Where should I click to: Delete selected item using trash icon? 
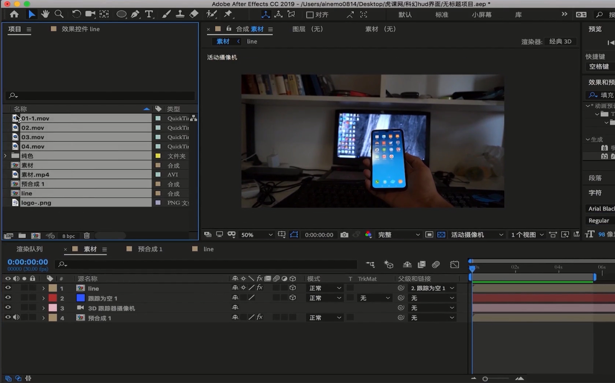point(87,236)
